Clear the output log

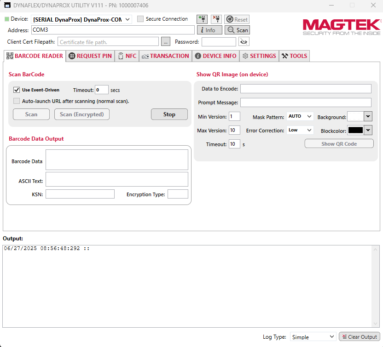click(360, 337)
